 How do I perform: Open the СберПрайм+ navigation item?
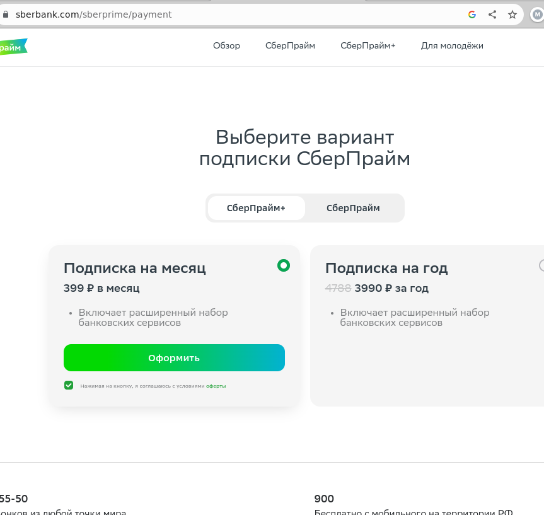pyautogui.click(x=367, y=46)
